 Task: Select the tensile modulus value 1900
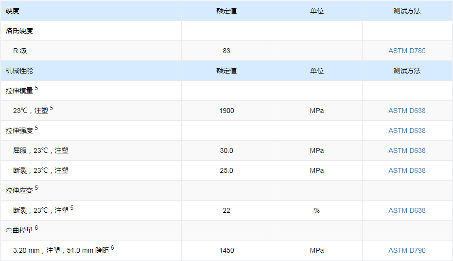pos(226,111)
